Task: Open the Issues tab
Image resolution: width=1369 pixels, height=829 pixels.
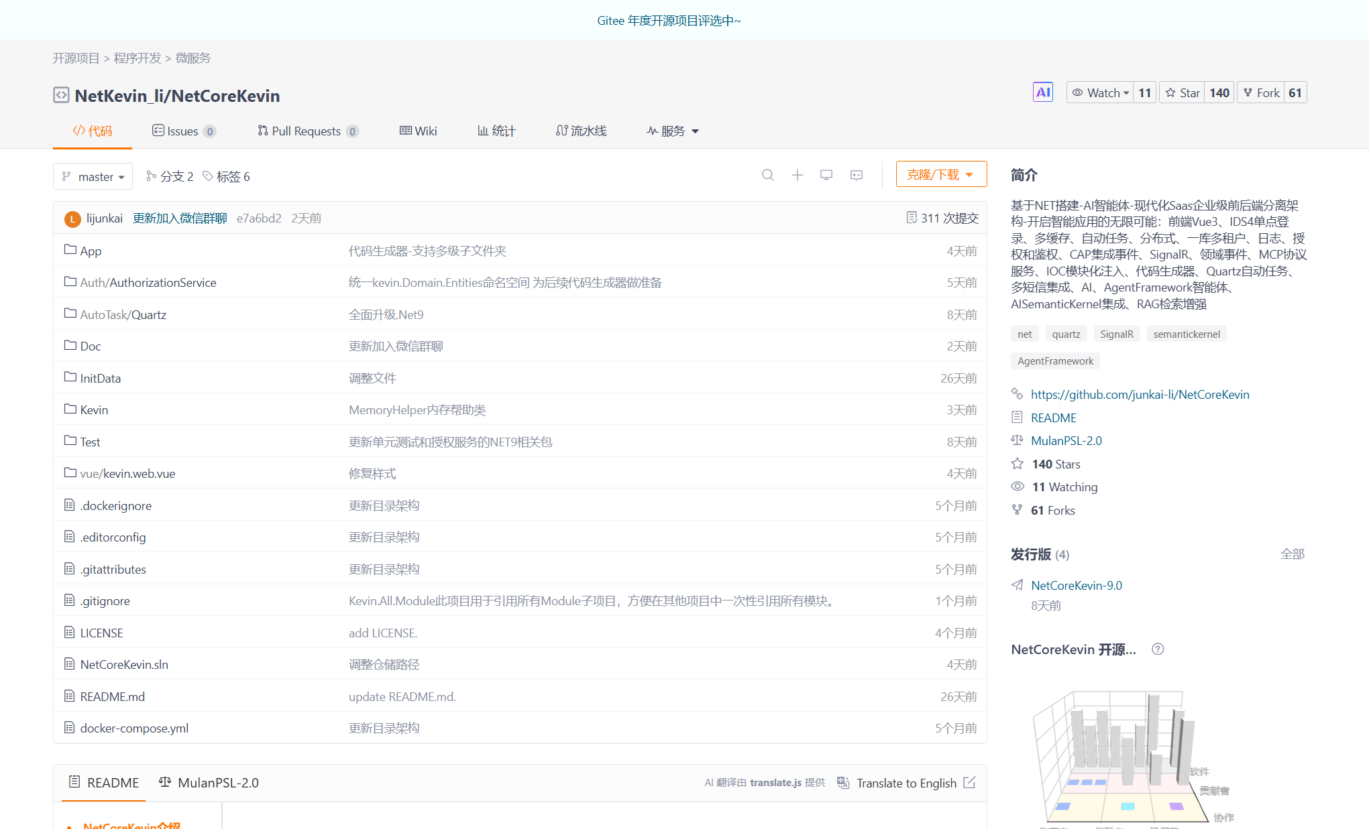Action: point(182,131)
